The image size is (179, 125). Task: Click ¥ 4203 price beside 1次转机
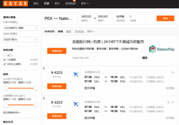click(34, 60)
